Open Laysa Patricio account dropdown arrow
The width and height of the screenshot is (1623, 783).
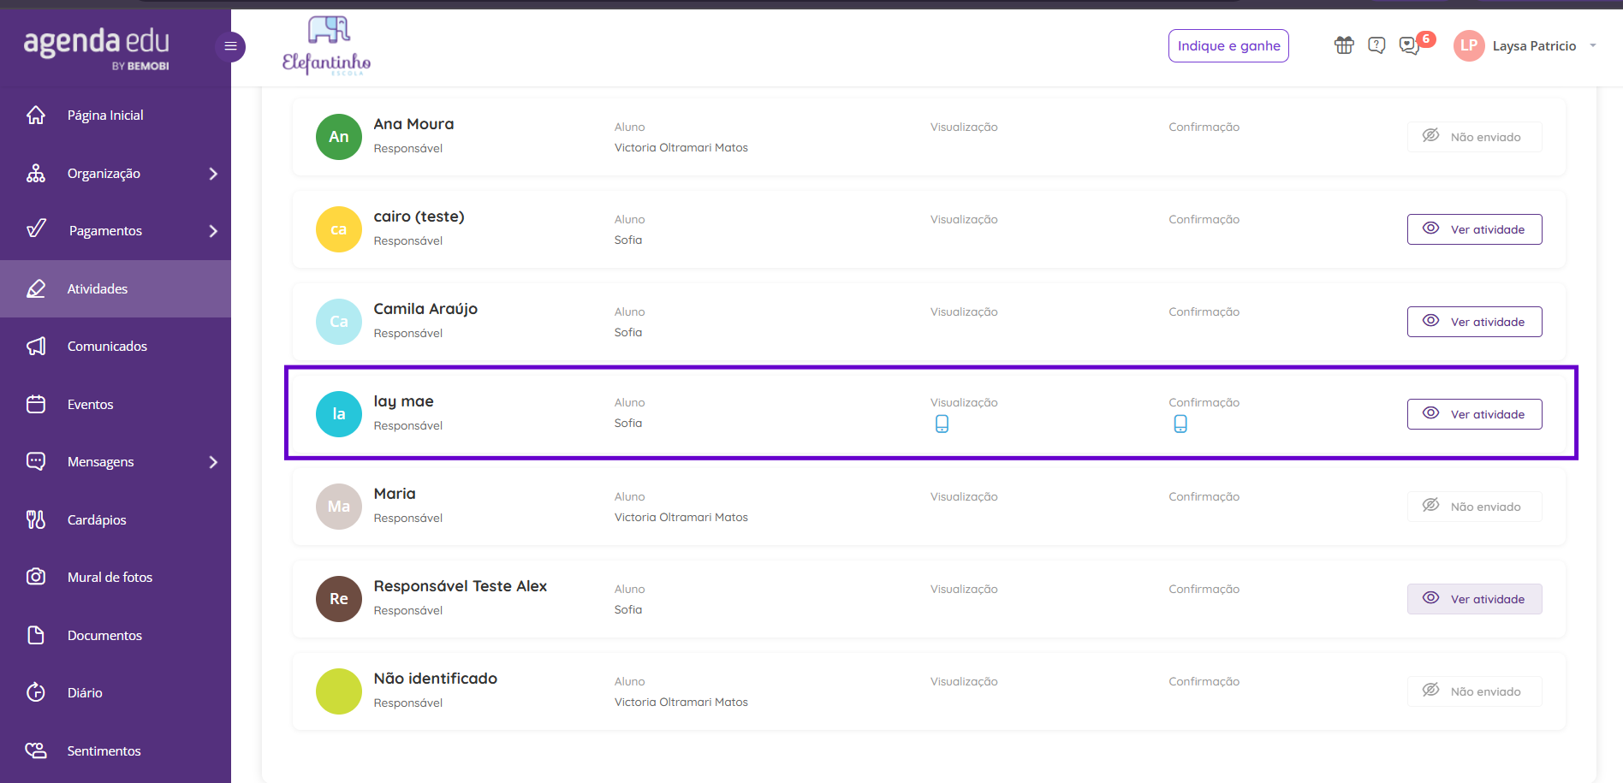(1593, 46)
